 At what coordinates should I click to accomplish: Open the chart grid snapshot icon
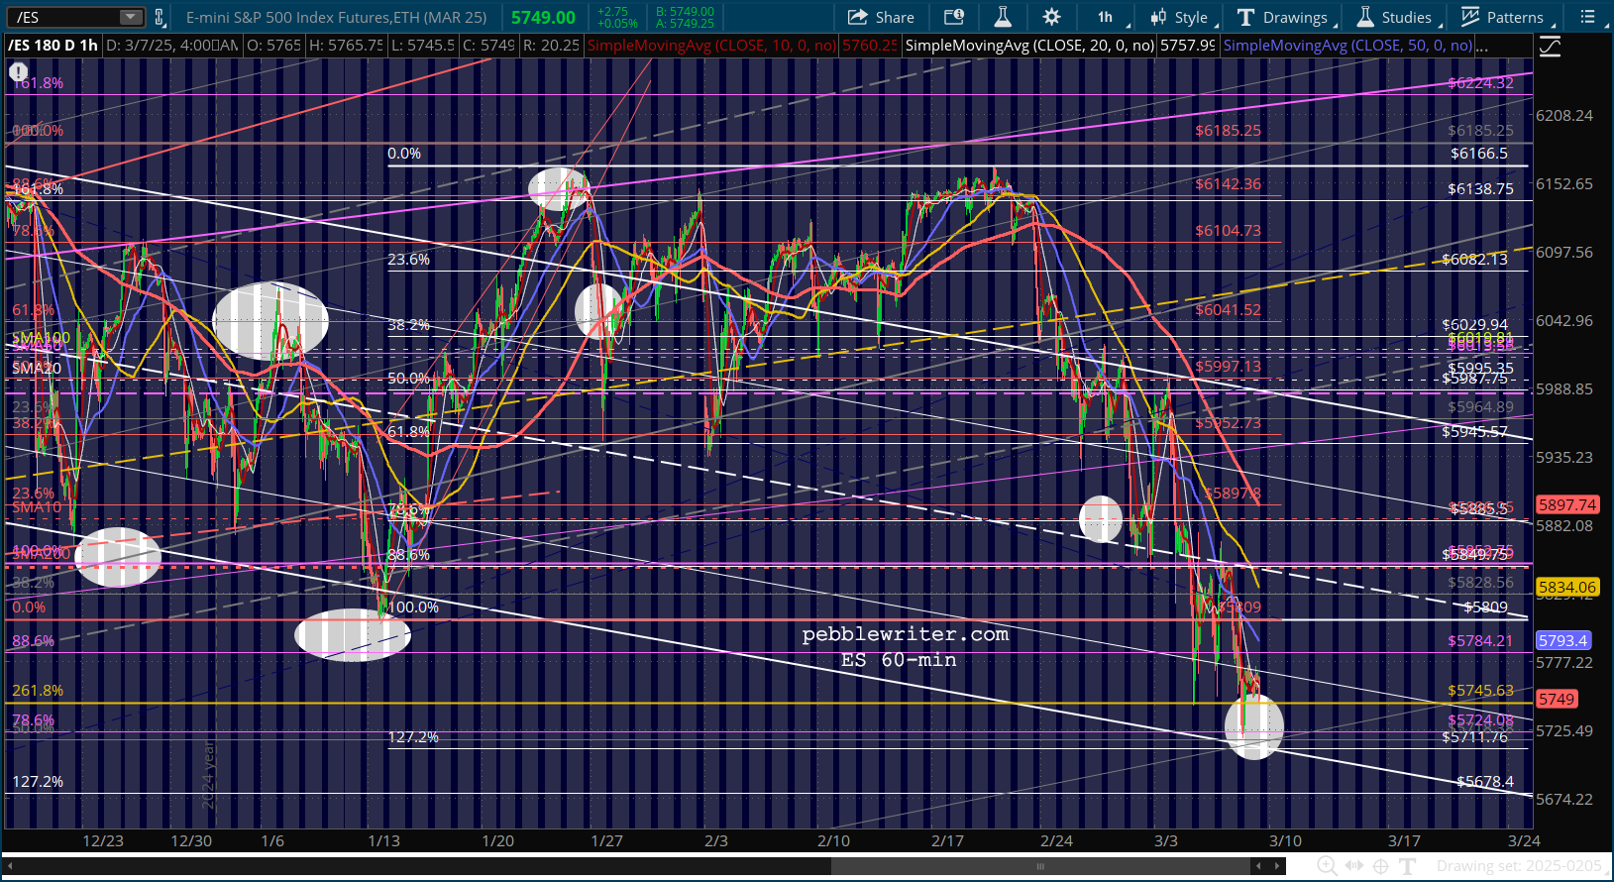[953, 17]
